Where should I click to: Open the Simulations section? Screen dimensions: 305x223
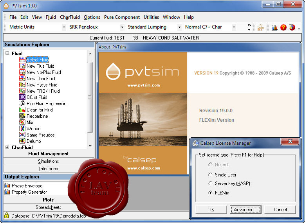pos(49,161)
